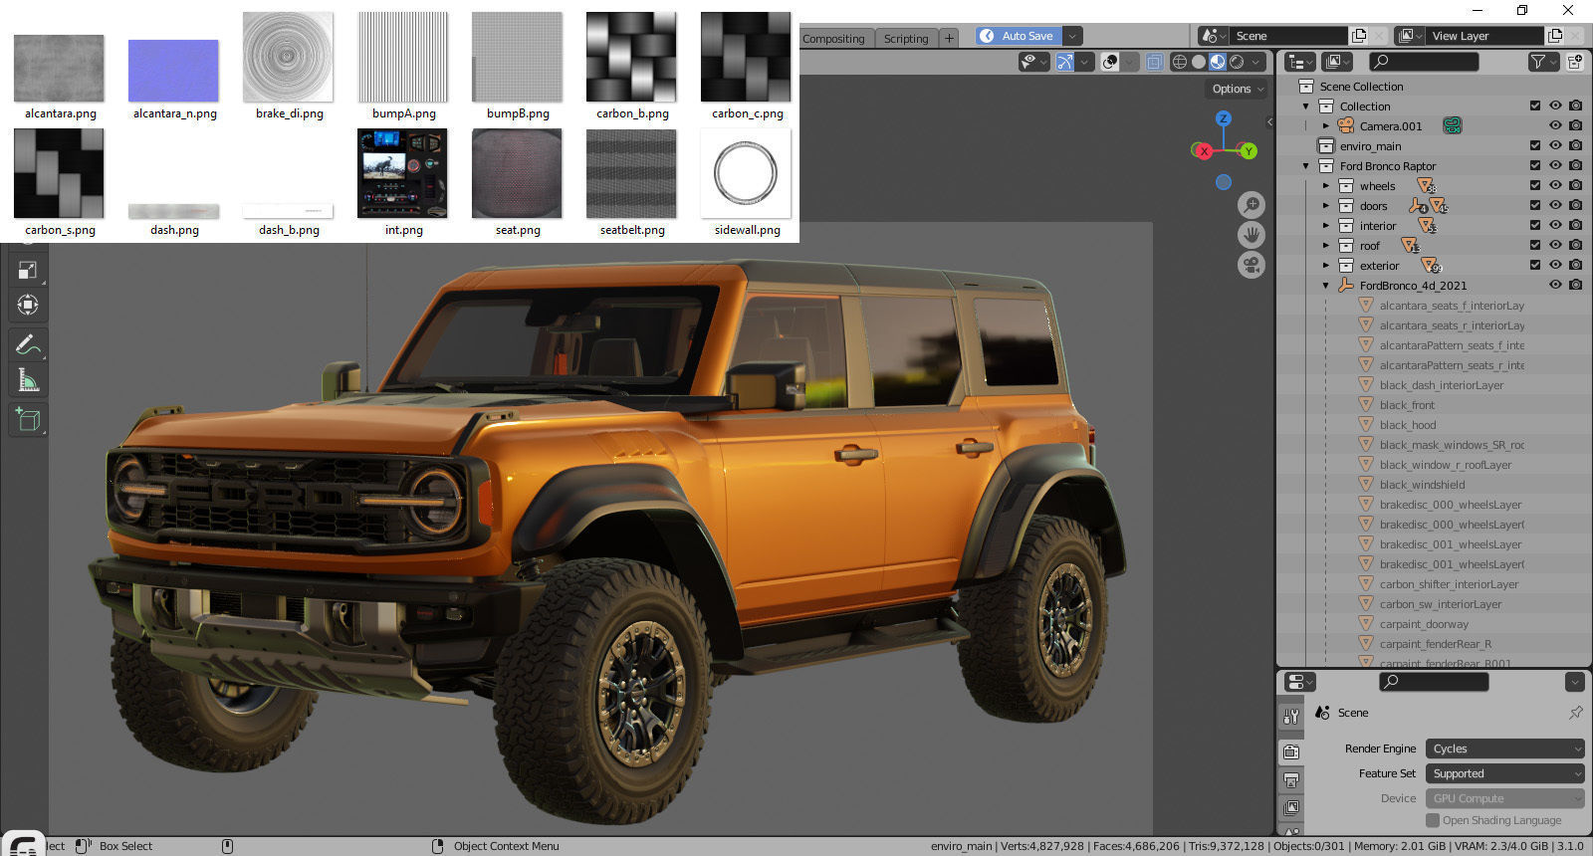Screen dimensions: 1593x856
Task: Switch to Compositing workspace tab
Action: click(x=833, y=39)
